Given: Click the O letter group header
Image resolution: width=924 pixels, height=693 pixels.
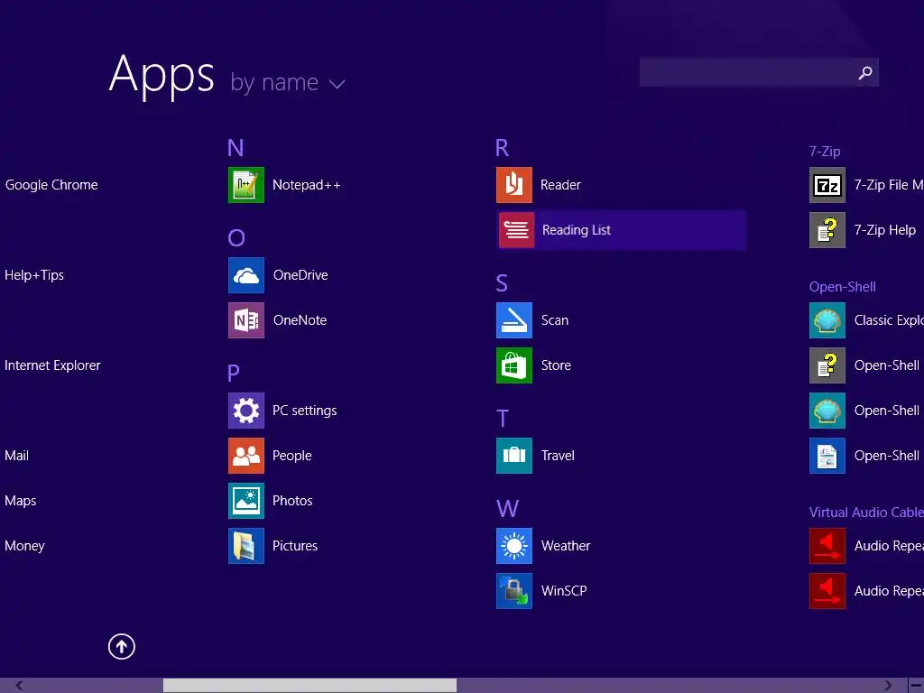Looking at the screenshot, I should pyautogui.click(x=236, y=237).
